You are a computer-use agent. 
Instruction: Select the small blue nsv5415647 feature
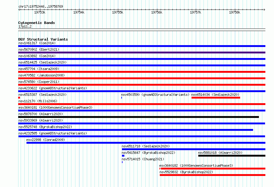click(123, 156)
